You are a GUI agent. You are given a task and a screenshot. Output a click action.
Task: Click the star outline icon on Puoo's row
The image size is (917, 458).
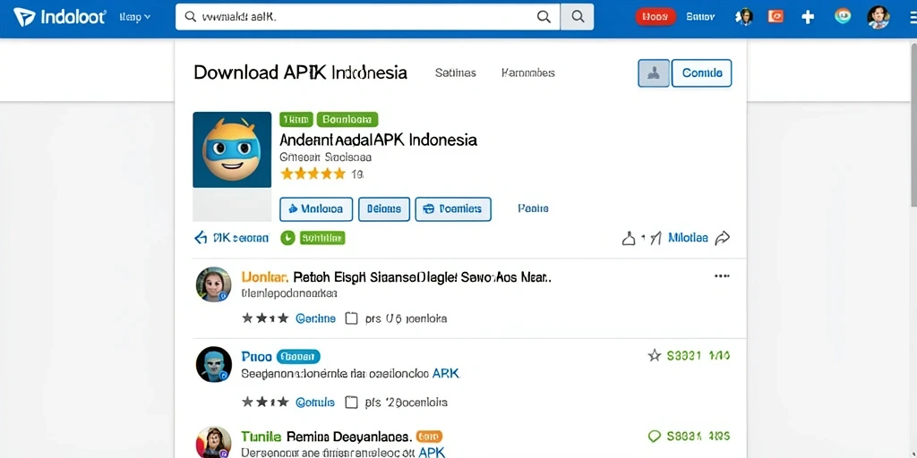point(655,355)
